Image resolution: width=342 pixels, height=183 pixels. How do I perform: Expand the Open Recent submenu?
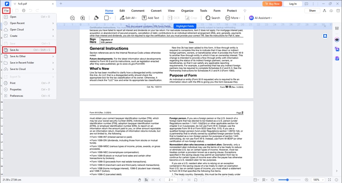29,23
